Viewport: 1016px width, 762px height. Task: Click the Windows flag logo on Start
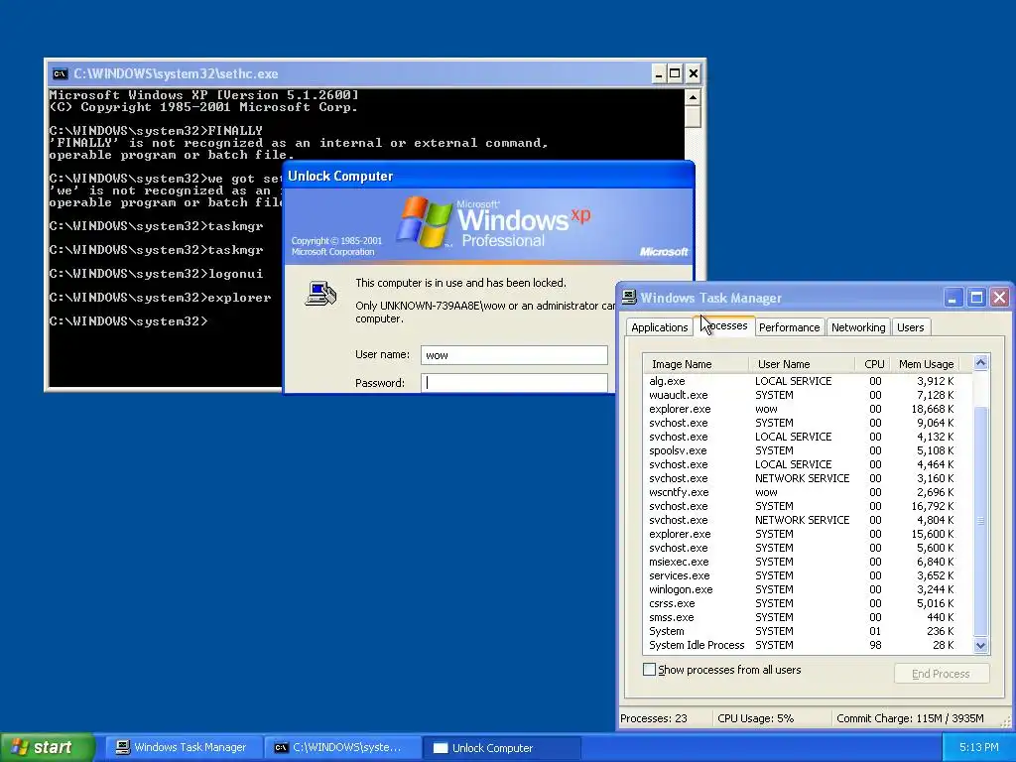click(20, 747)
